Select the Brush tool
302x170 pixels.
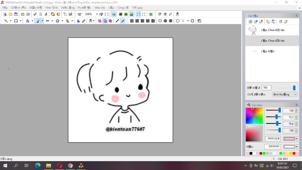click(x=38, y=21)
